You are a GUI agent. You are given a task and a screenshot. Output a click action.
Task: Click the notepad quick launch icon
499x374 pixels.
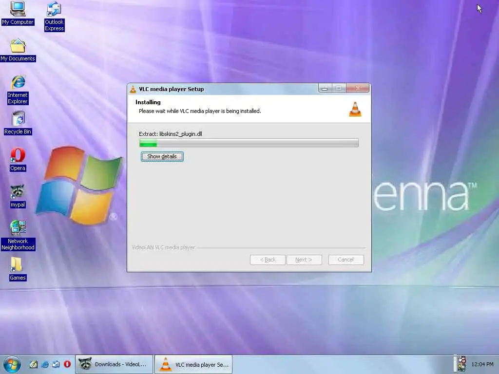coord(34,364)
